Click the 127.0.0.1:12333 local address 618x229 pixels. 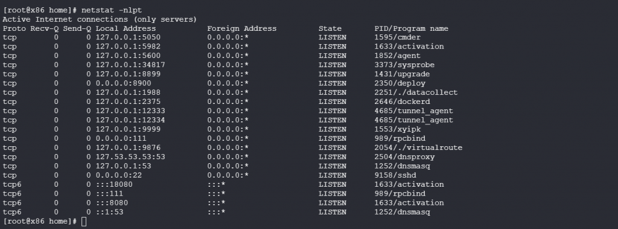[130, 111]
